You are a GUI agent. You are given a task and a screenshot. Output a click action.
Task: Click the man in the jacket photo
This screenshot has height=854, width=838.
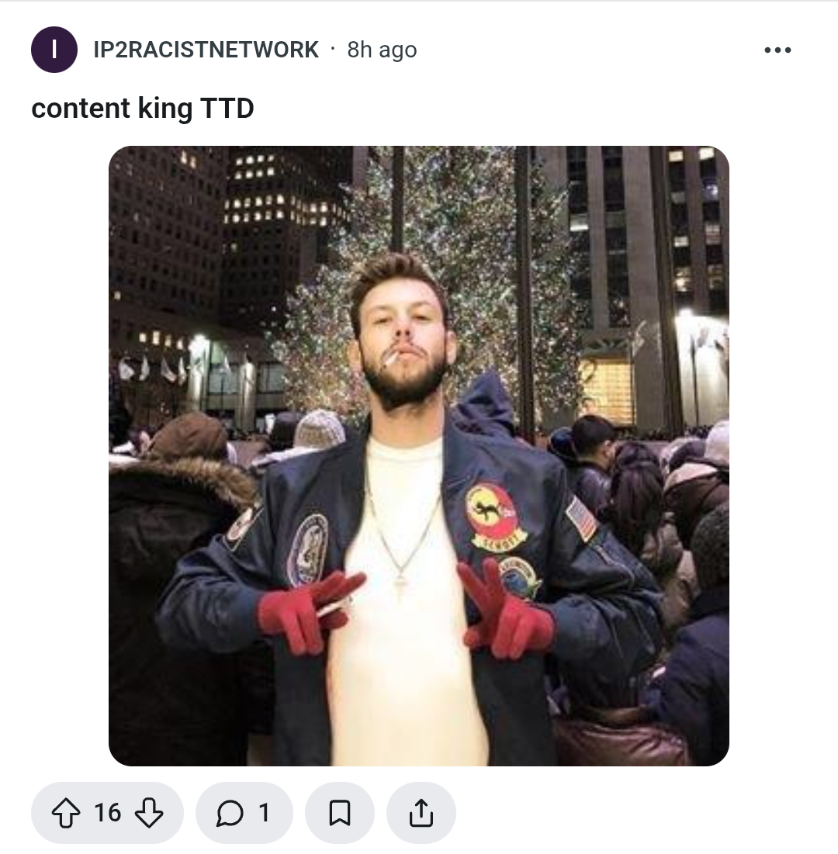[x=419, y=456]
